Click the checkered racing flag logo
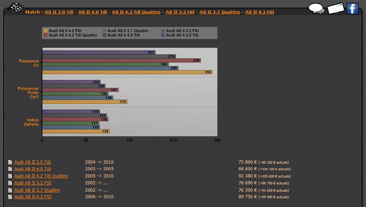366x207 pixels. [15, 7]
